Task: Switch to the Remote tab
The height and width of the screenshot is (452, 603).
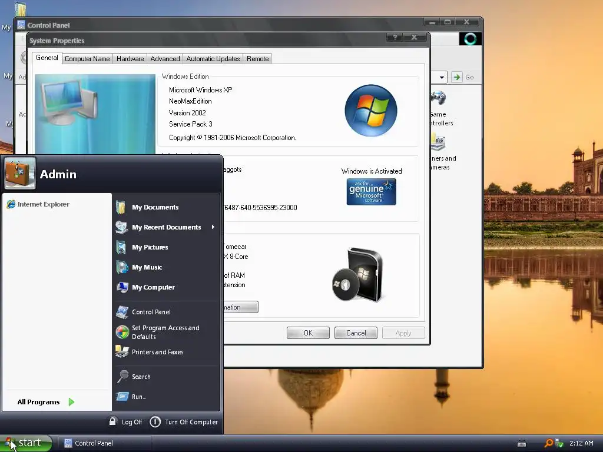Action: (x=258, y=59)
